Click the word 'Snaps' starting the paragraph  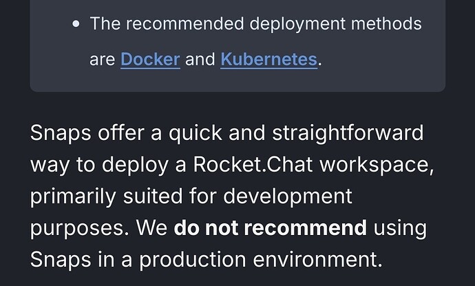click(61, 133)
